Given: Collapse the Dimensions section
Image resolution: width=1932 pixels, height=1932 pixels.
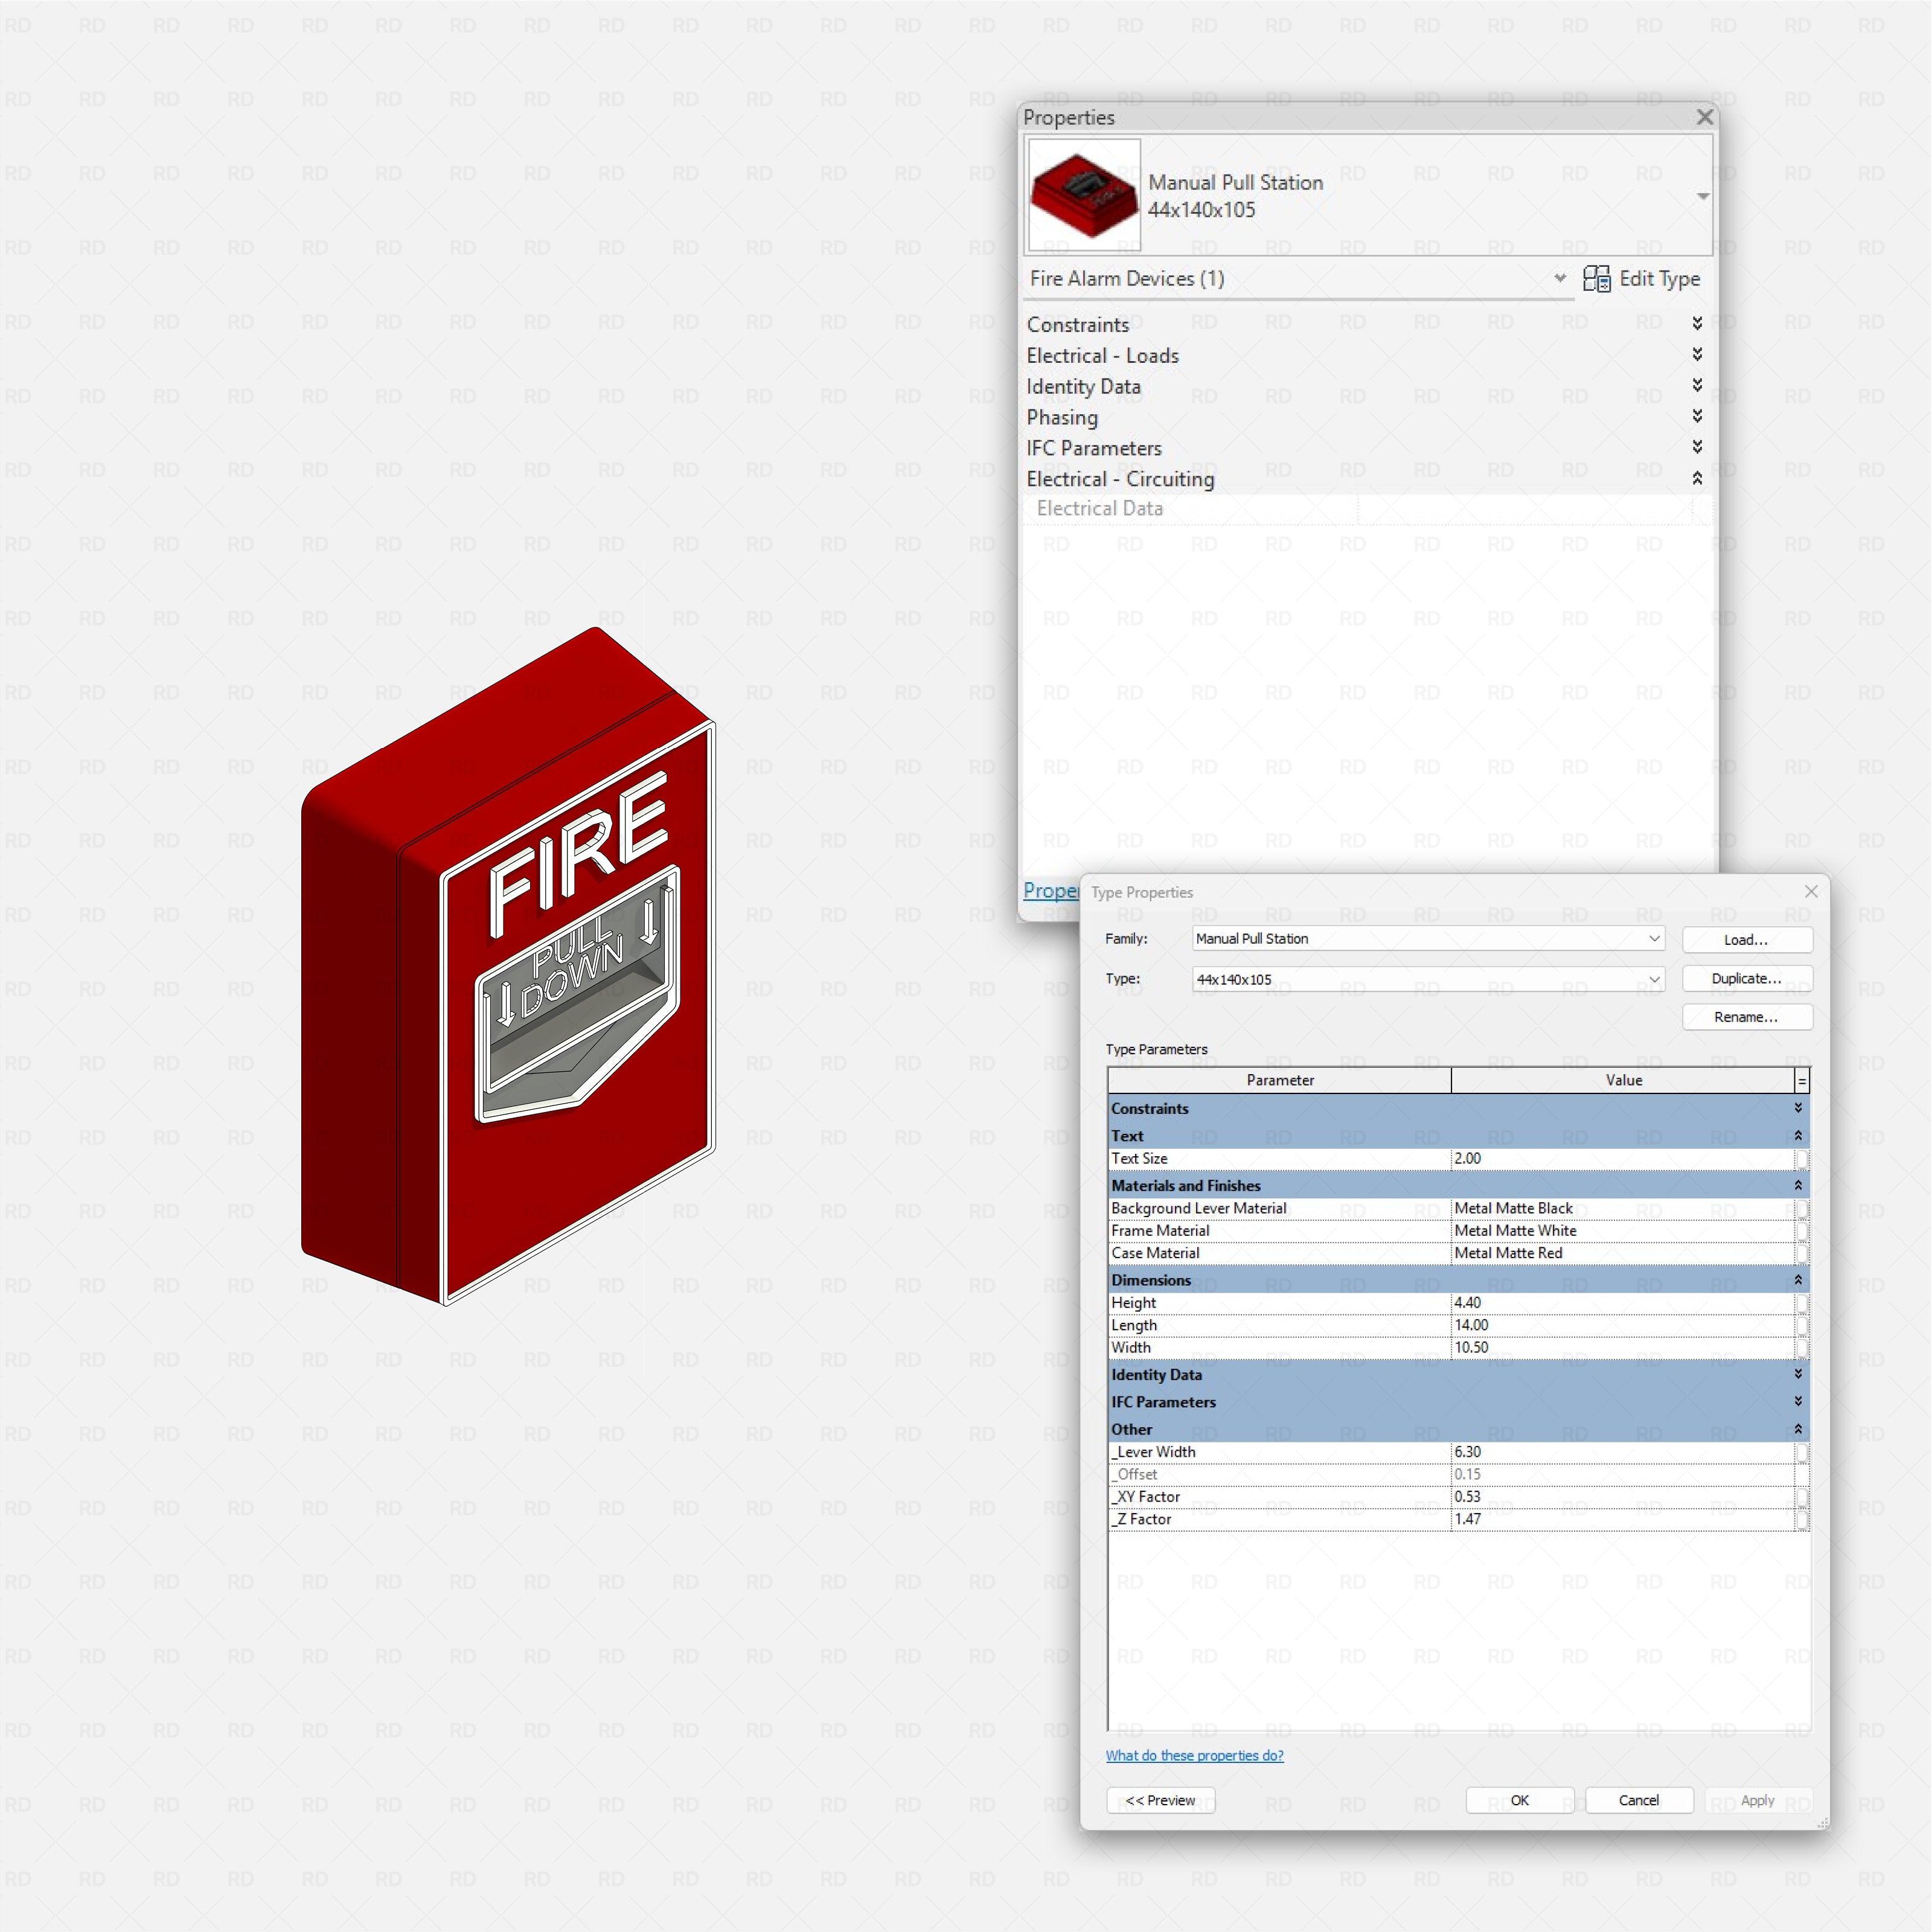Looking at the screenshot, I should click(x=1797, y=1280).
